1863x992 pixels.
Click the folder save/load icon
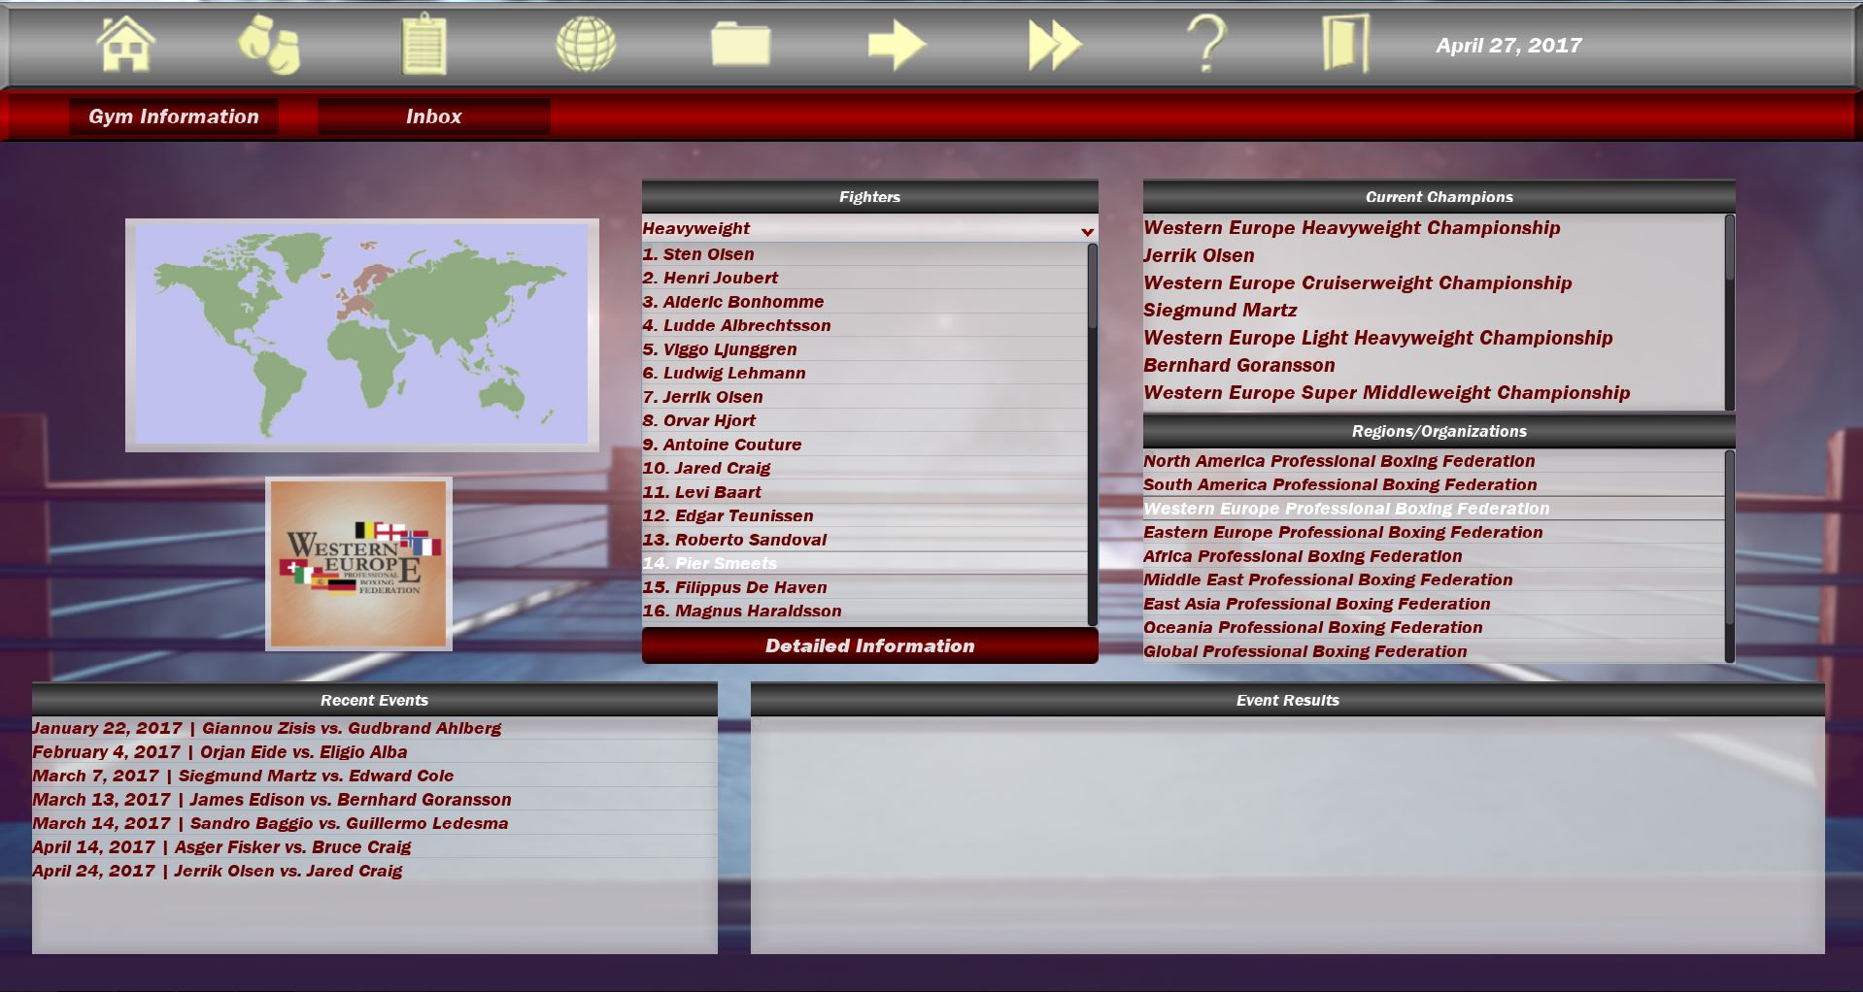(740, 43)
